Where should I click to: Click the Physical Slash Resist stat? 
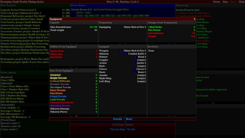[x=62, y=103]
